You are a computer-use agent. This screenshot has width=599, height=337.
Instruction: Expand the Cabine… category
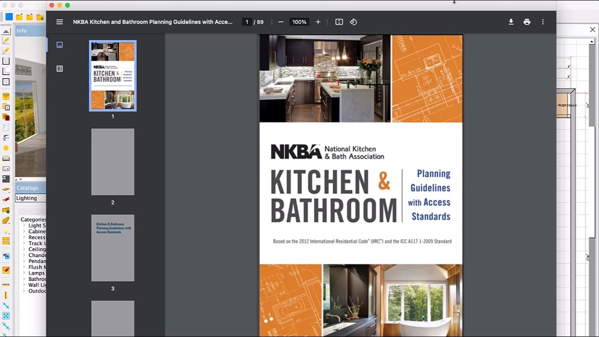pyautogui.click(x=24, y=231)
